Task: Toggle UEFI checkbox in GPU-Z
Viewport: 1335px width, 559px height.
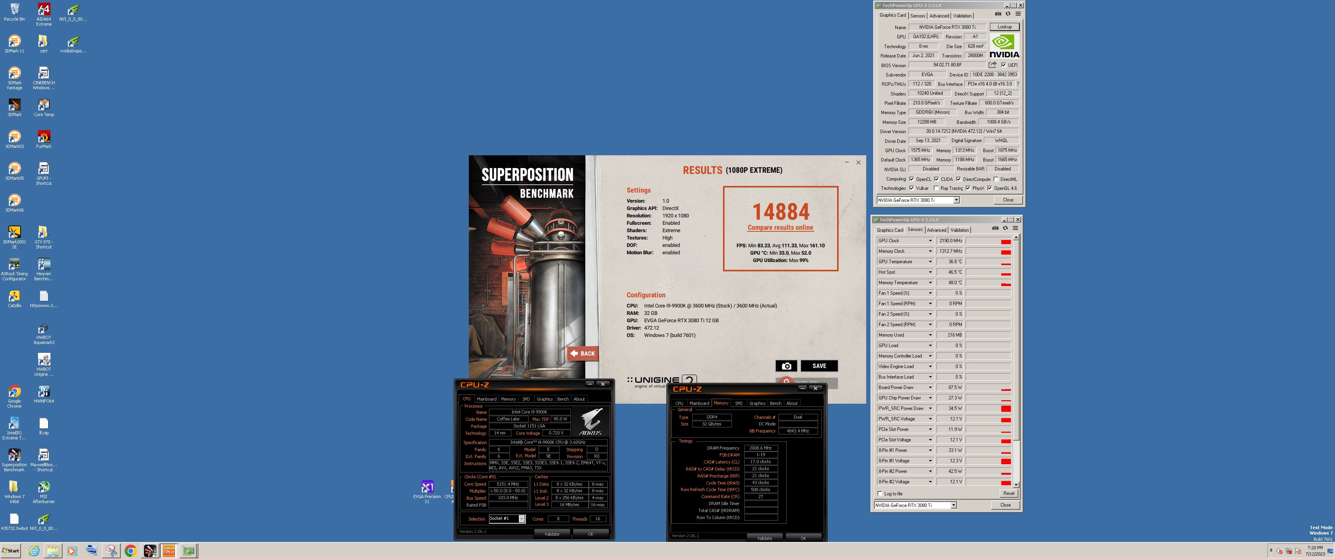Action: pos(1004,65)
